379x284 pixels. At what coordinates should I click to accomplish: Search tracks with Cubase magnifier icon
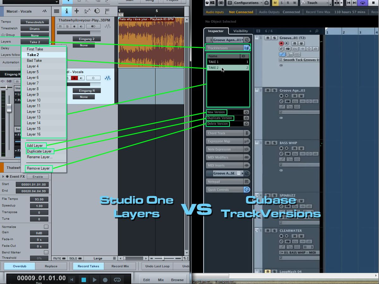click(x=317, y=31)
